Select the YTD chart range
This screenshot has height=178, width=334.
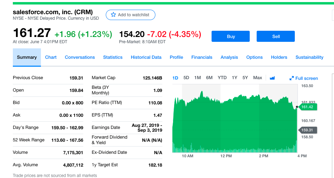tap(222, 78)
